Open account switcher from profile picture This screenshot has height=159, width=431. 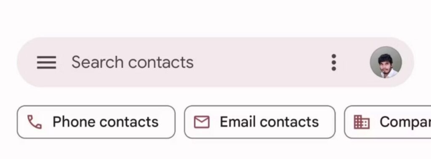[386, 62]
